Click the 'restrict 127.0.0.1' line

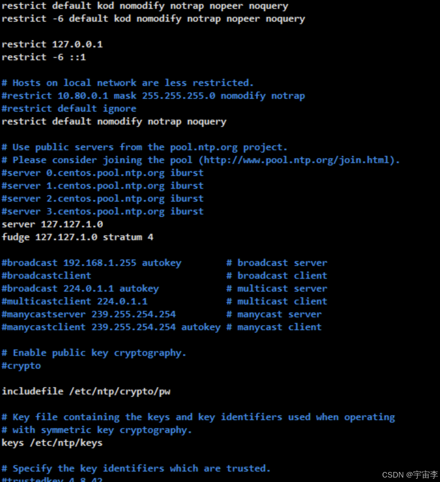coord(52,44)
